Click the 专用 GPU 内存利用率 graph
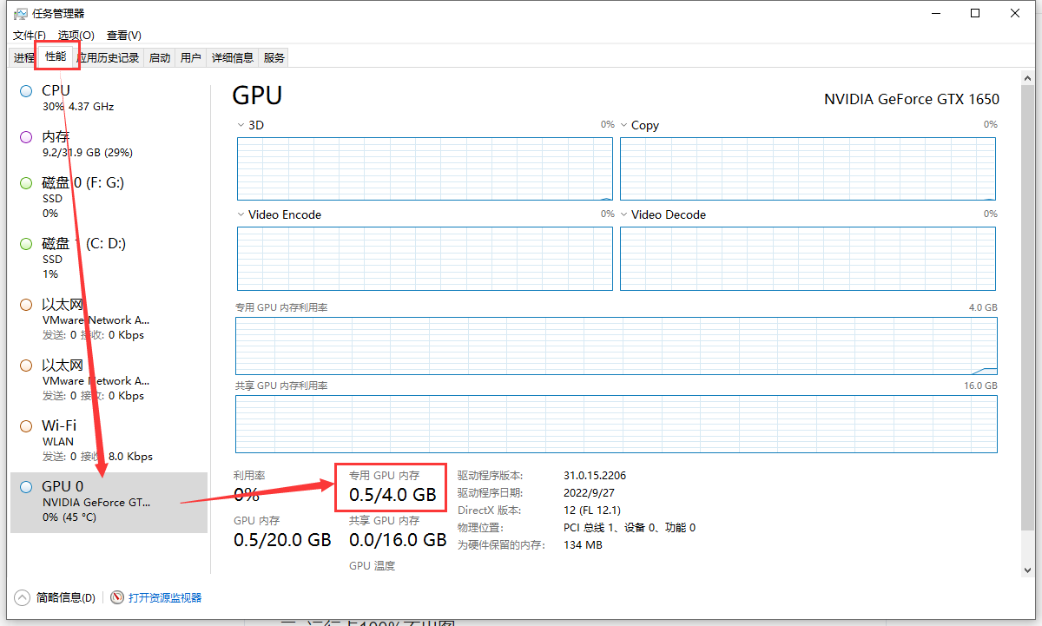This screenshot has width=1042, height=626. pos(617,346)
